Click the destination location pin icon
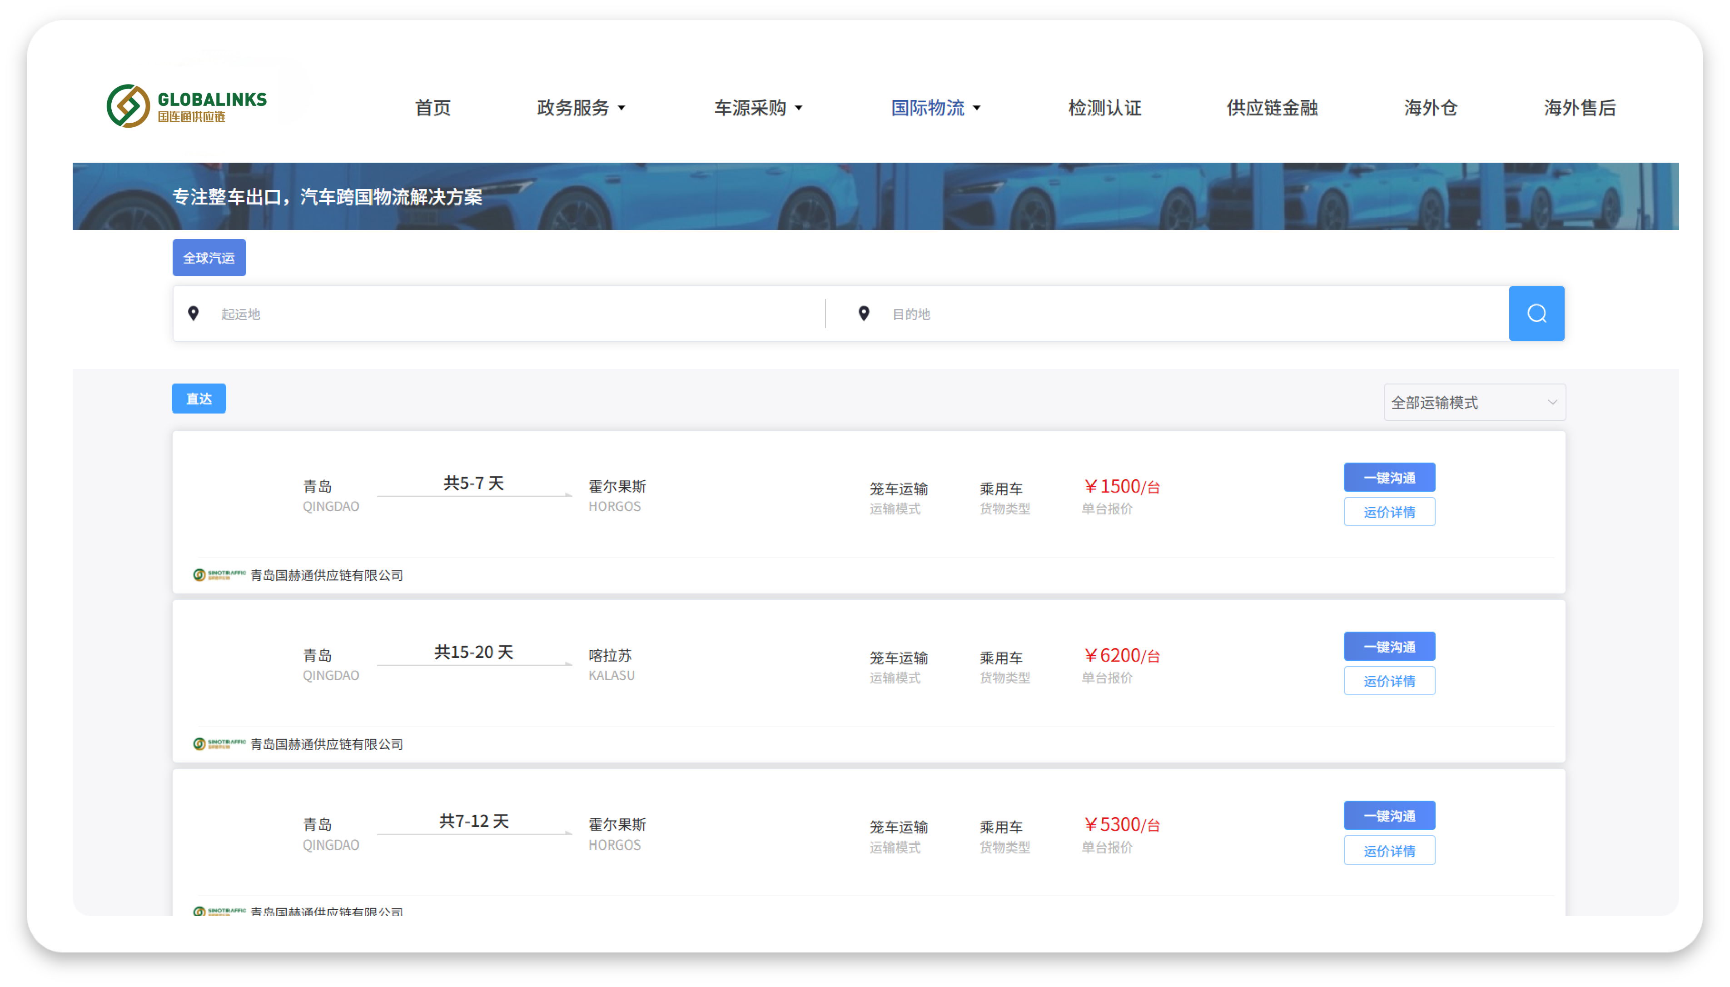 pyautogui.click(x=863, y=313)
